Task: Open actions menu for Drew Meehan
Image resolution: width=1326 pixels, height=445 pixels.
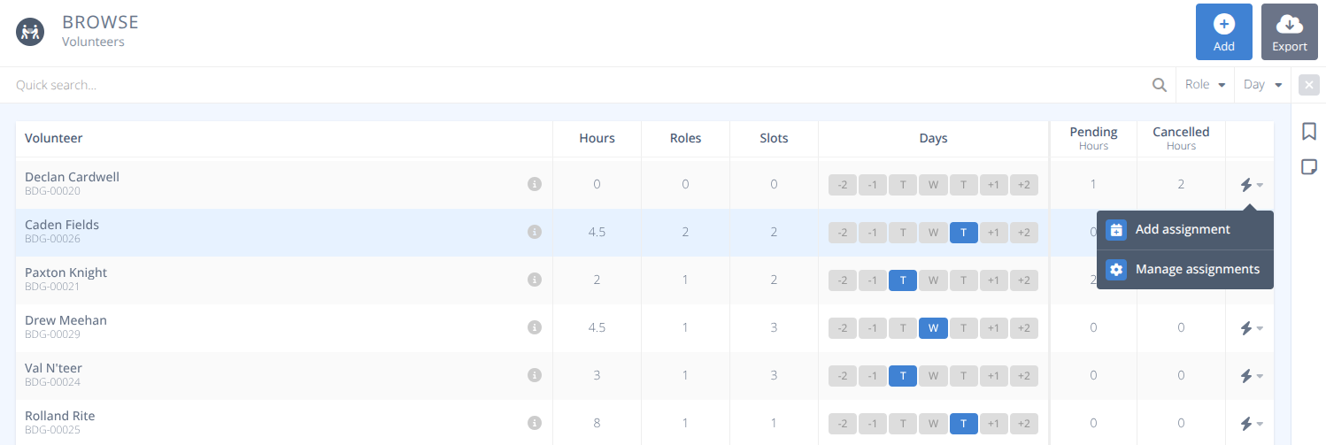Action: 1250,328
